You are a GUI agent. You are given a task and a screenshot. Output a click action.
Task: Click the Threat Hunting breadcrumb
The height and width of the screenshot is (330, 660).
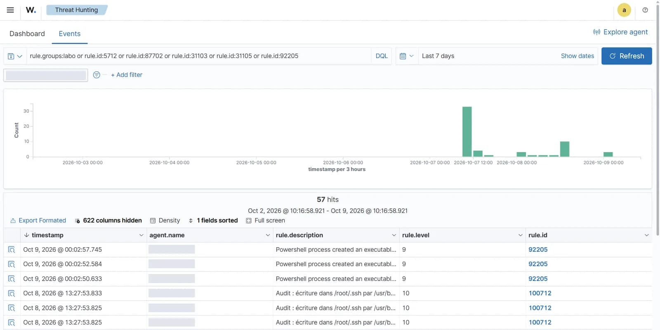(x=77, y=10)
